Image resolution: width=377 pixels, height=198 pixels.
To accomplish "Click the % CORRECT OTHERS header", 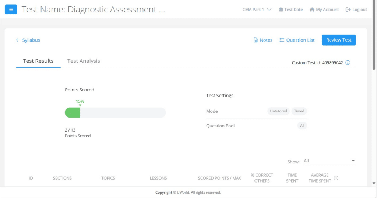I will 262,178.
